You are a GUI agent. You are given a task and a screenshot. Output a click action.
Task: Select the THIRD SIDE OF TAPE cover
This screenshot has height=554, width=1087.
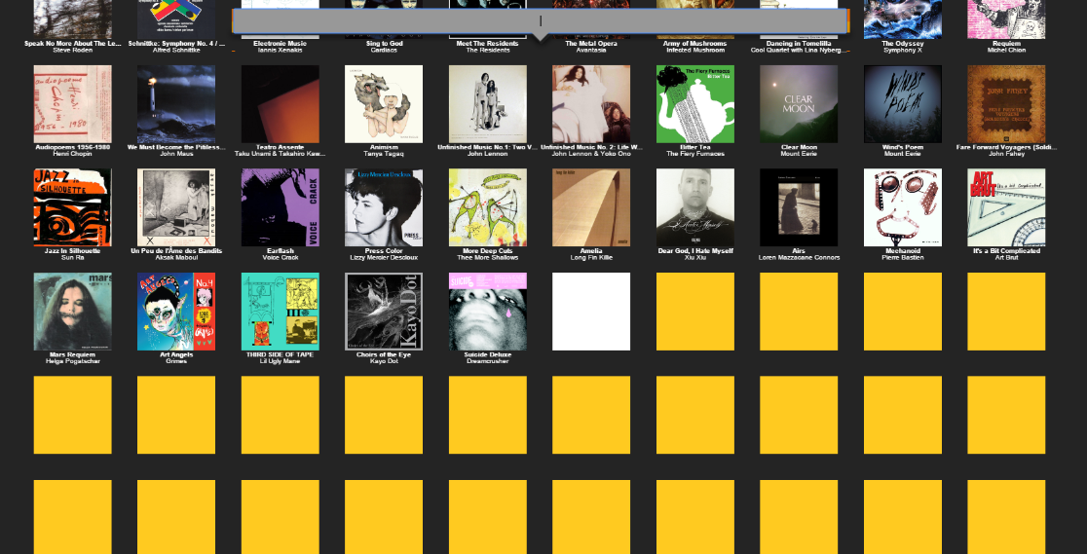point(281,312)
